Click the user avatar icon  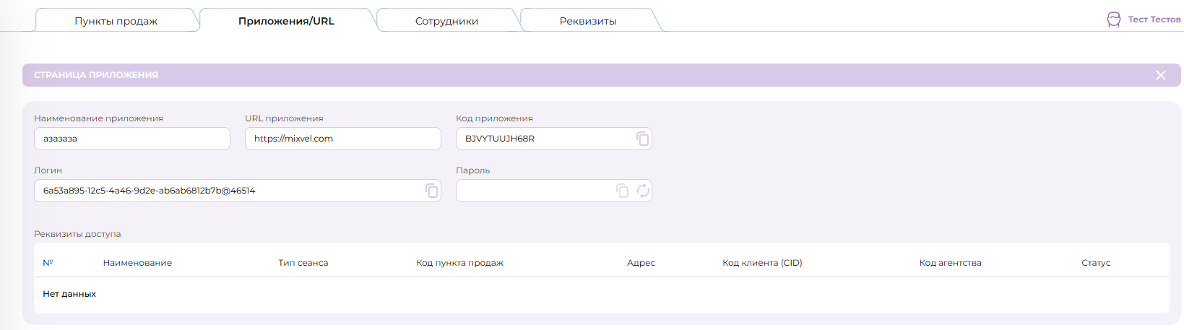pyautogui.click(x=1114, y=19)
